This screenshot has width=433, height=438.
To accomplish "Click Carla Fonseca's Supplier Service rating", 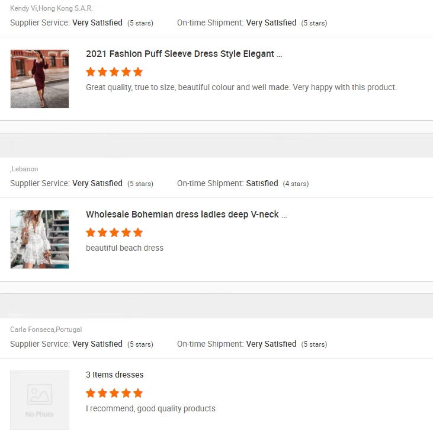I will [x=97, y=344].
